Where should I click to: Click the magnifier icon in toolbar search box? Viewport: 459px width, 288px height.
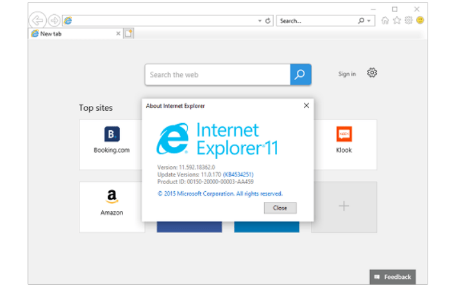[x=361, y=21]
